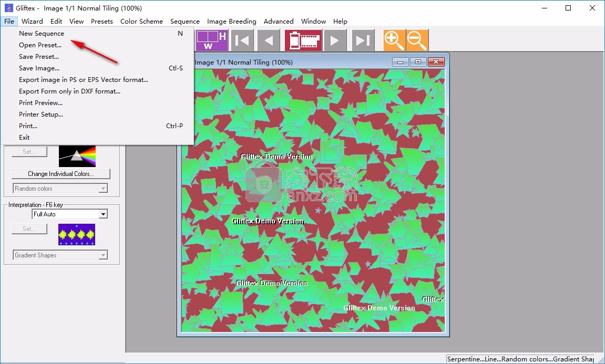The height and width of the screenshot is (364, 605).
Task: Zoom in with the plus magnifier
Action: tap(394, 40)
